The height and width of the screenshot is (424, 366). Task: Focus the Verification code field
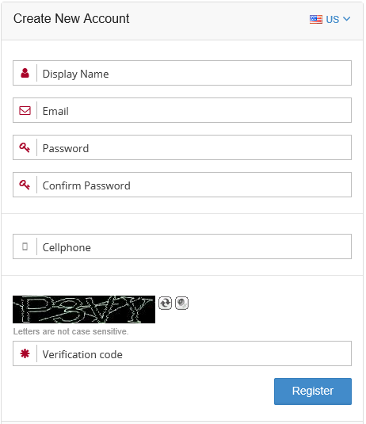(x=194, y=353)
